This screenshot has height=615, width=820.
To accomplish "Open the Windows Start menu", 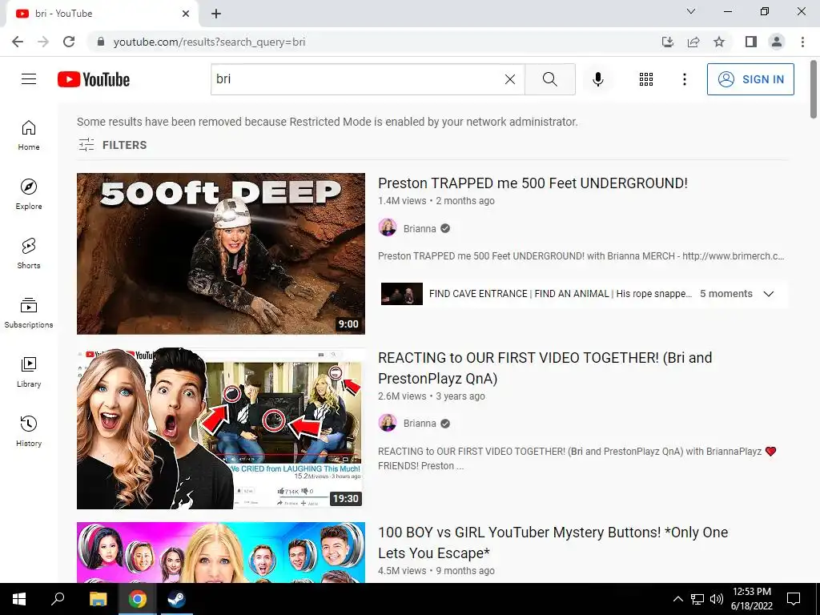I will coord(19,599).
